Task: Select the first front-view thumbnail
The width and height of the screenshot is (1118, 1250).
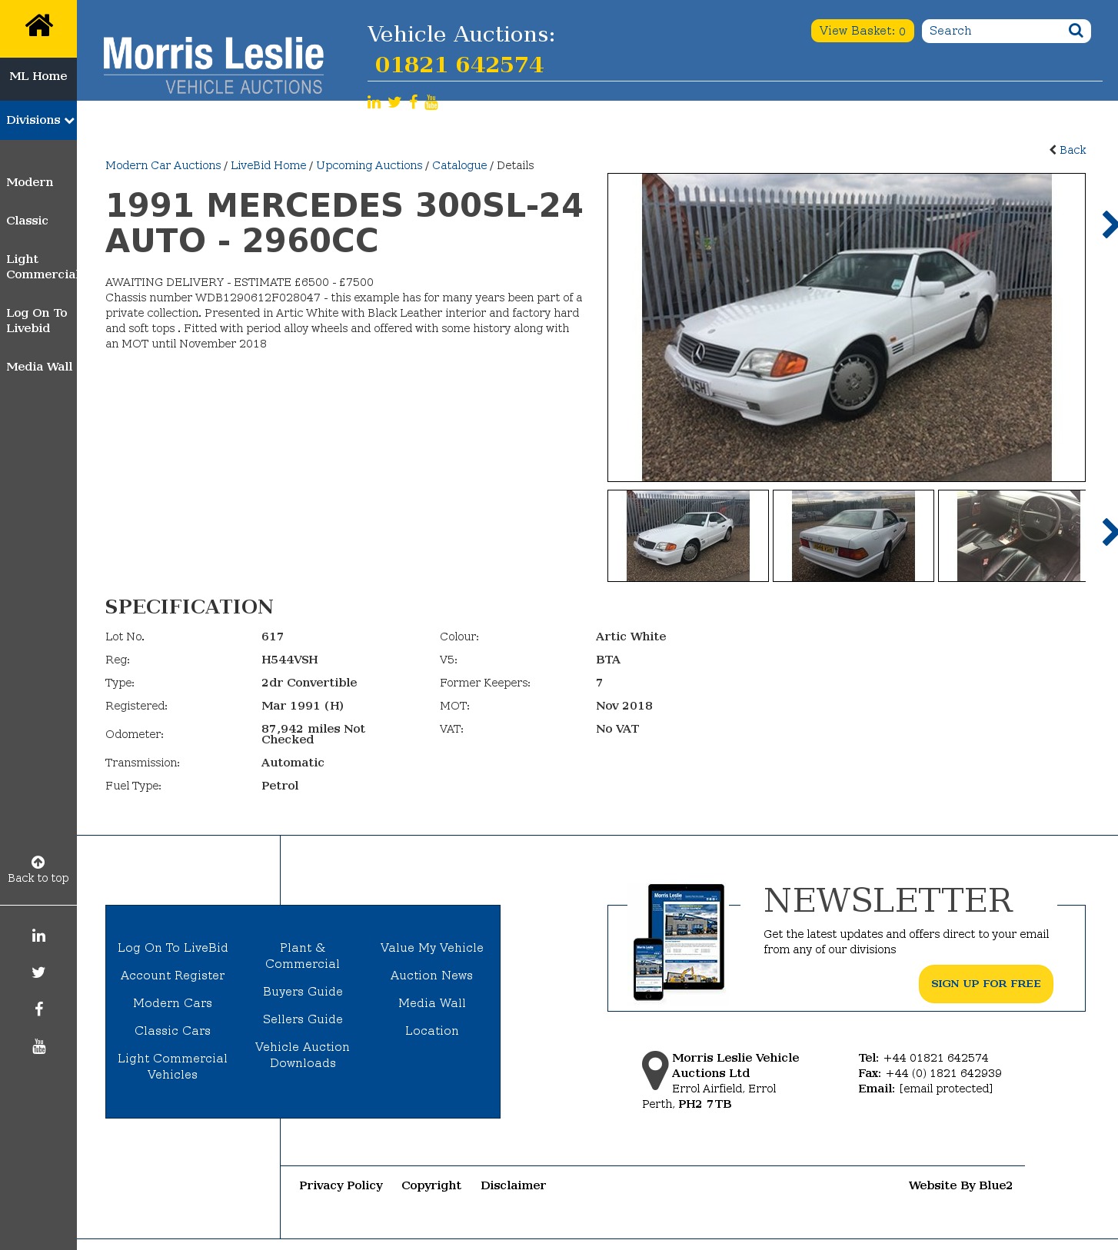Action: click(x=688, y=536)
